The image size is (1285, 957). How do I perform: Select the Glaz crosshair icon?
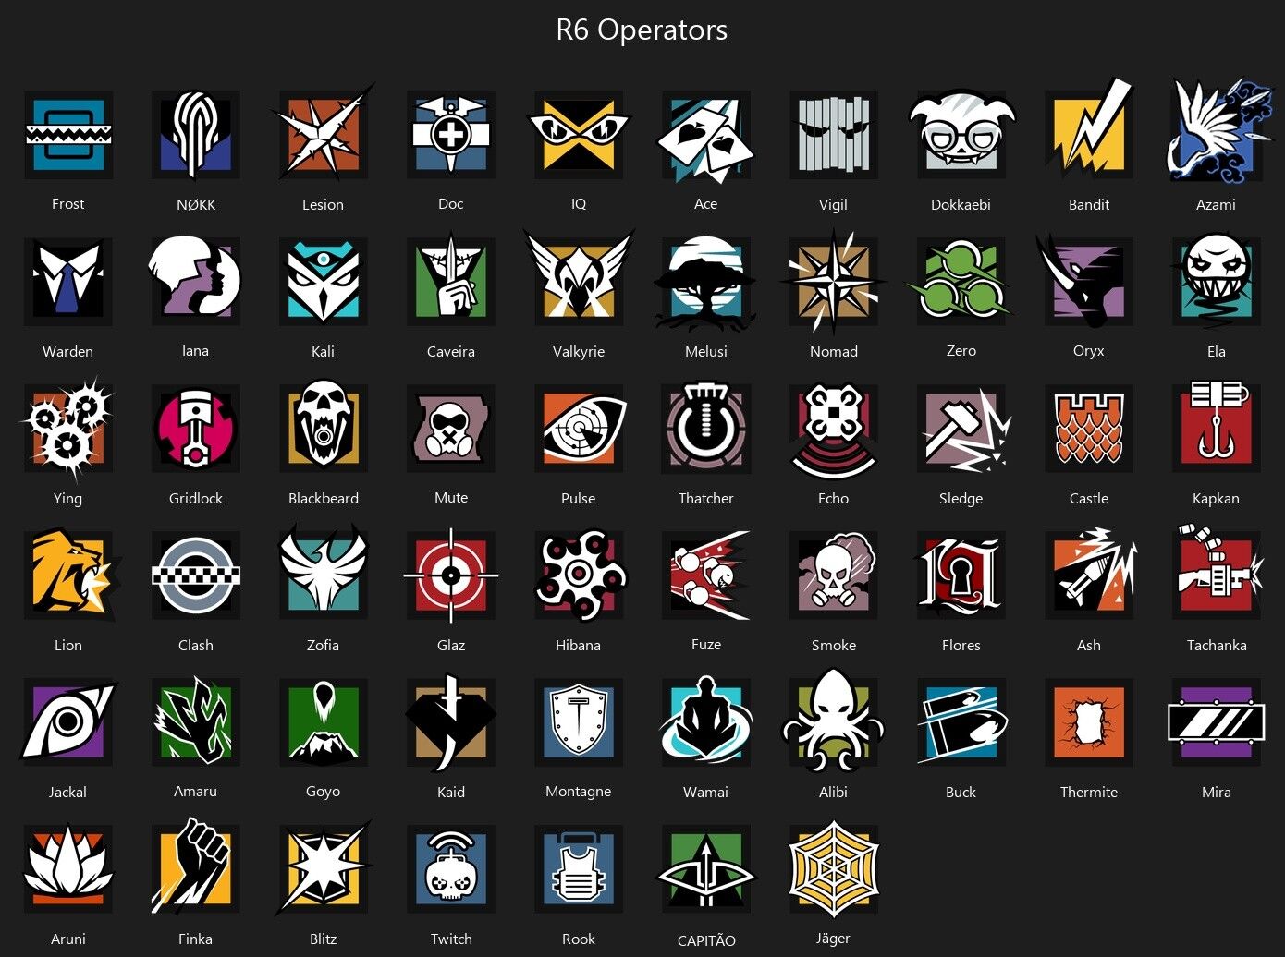[x=451, y=575]
